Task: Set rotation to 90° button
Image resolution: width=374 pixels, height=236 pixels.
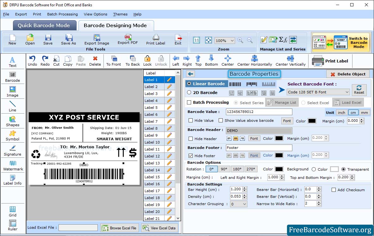Action: (x=224, y=169)
